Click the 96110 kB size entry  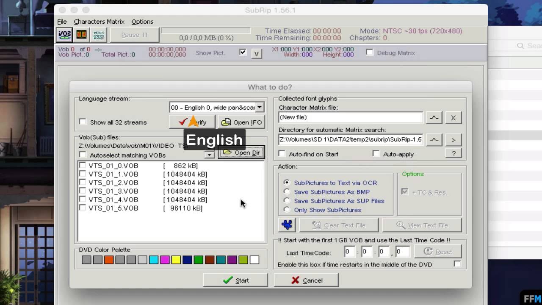(183, 208)
